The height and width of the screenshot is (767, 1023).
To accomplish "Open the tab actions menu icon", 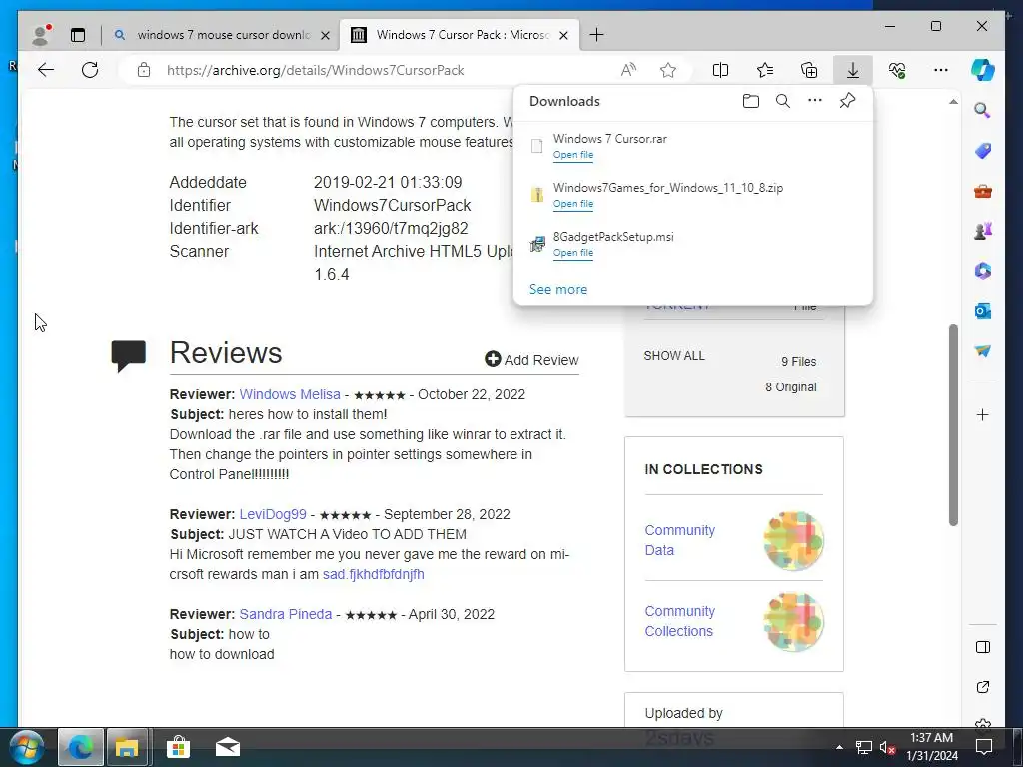I will (x=78, y=35).
